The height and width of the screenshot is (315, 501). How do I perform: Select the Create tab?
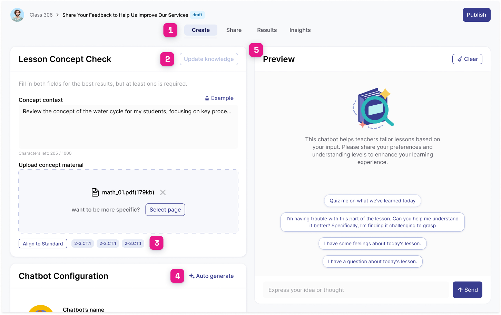[200, 30]
